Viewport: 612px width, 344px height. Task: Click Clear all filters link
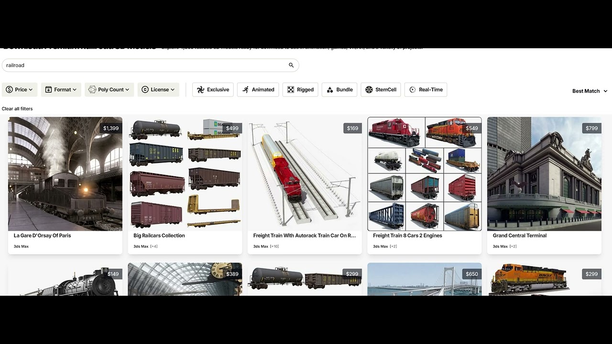point(17,108)
